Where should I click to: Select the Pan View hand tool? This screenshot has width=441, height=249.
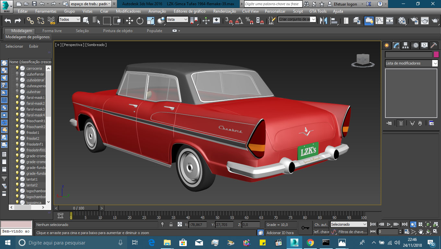[421, 232]
